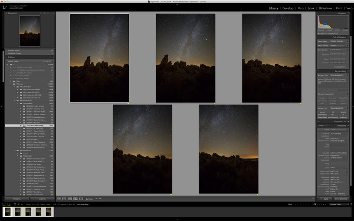Viewport: 354px width, 221px height.
Task: Open the toolbar content dropdown triangle
Action: [x=313, y=199]
